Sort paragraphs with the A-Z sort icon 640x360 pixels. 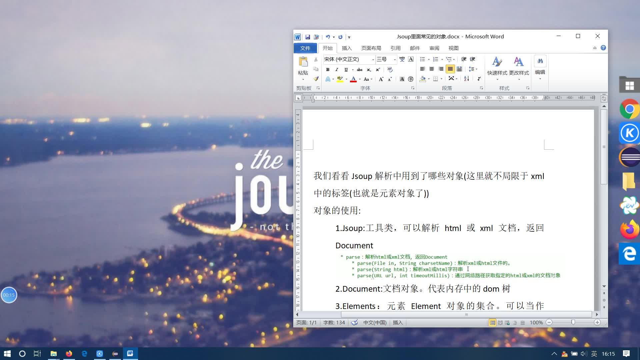pos(466,79)
